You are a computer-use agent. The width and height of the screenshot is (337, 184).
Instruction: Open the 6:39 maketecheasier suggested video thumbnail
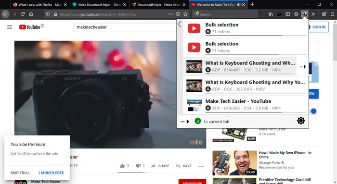click(x=234, y=135)
